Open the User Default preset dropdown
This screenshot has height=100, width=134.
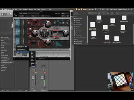click(29, 14)
